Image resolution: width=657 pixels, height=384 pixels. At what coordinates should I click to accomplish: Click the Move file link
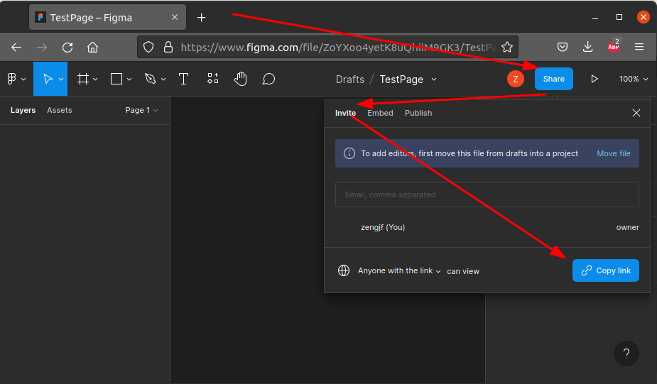coord(614,153)
